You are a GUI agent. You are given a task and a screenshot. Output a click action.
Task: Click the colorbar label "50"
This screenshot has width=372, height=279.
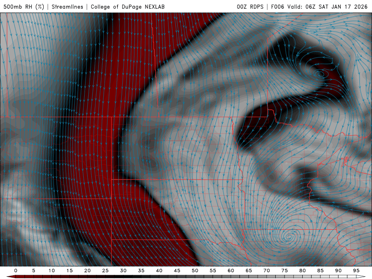pos(195,271)
